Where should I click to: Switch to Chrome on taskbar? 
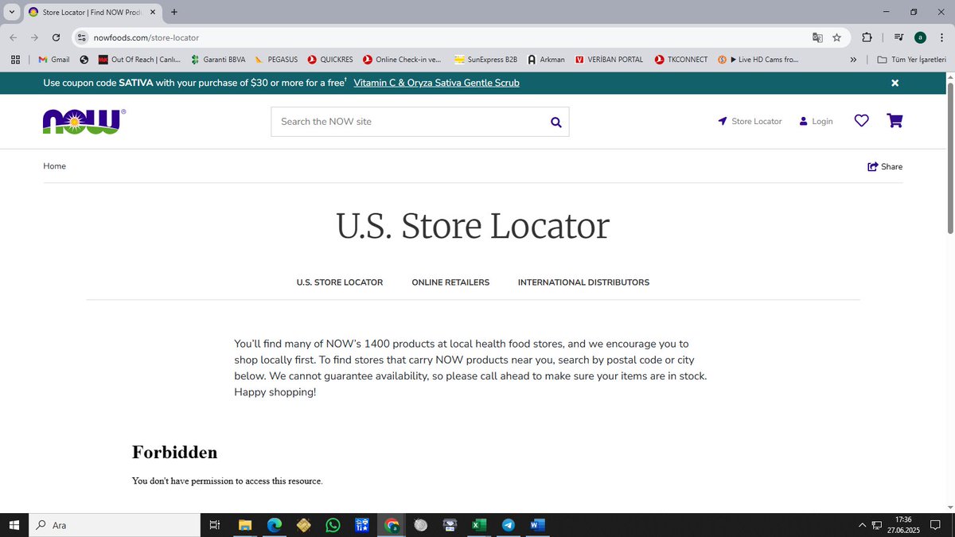point(392,525)
